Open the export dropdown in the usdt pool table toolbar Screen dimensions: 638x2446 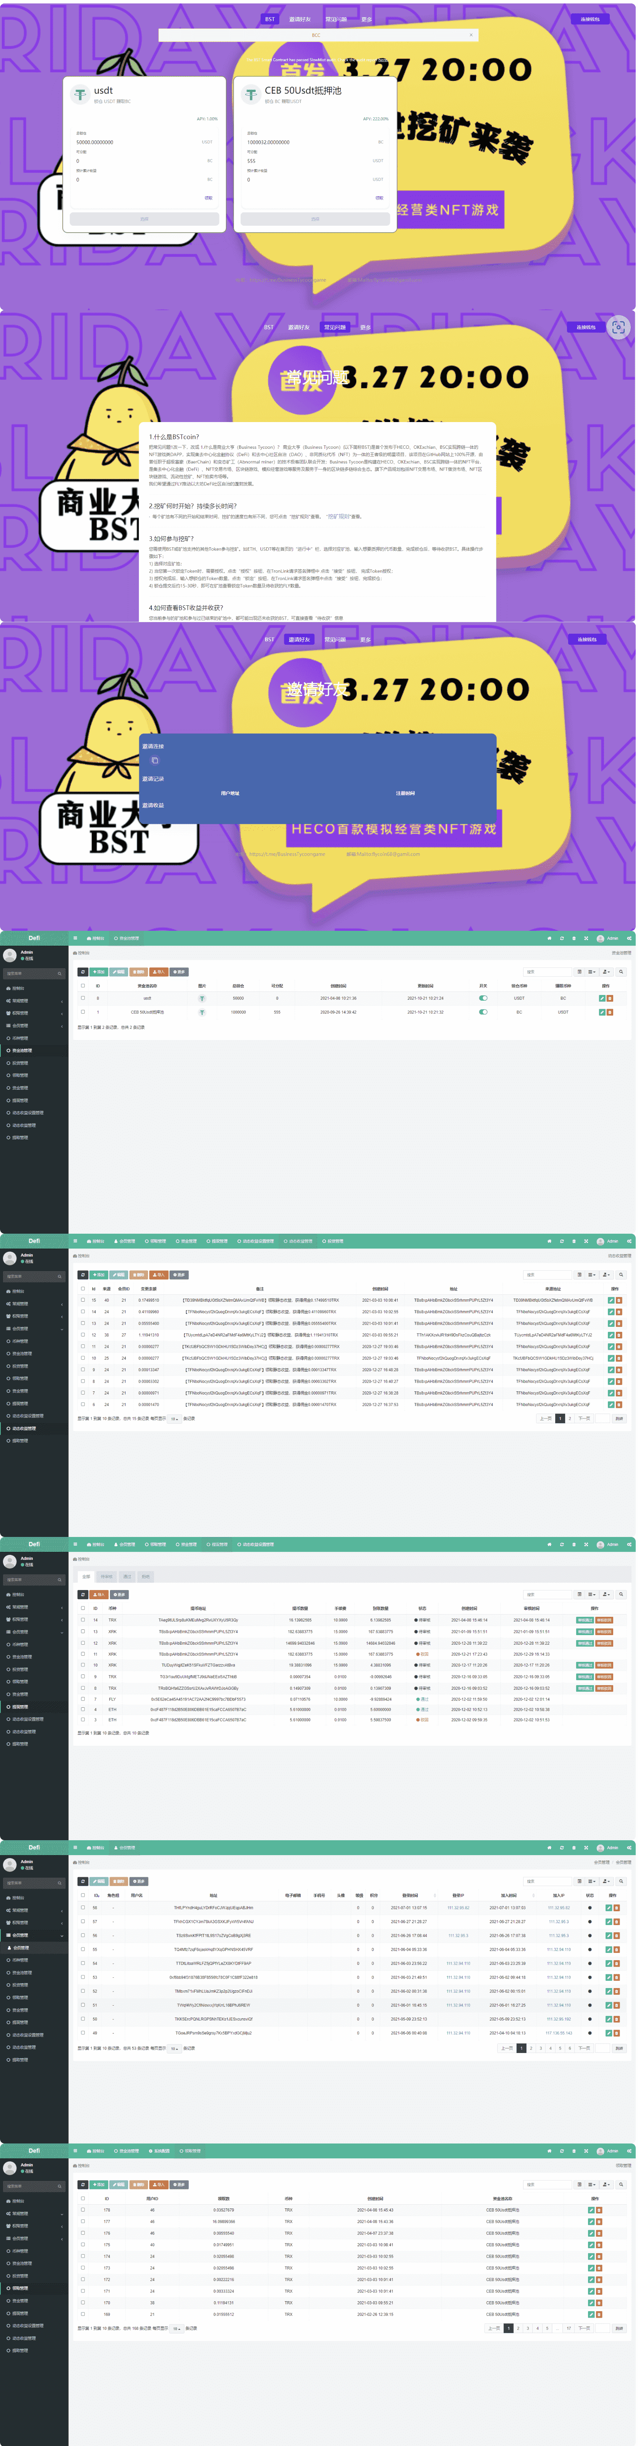pyautogui.click(x=607, y=972)
